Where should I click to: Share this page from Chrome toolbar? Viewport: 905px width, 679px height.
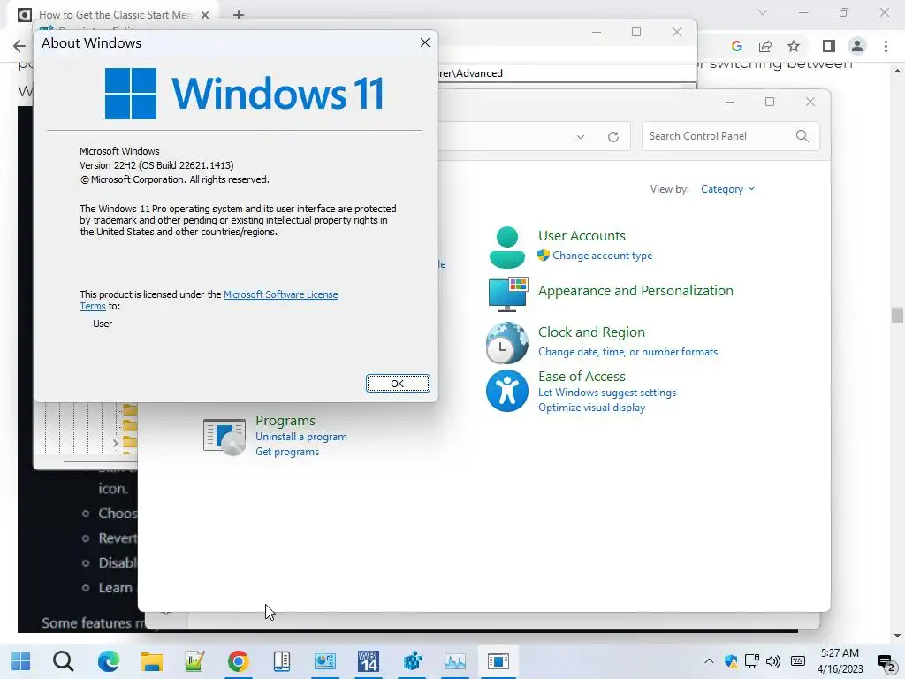[765, 46]
